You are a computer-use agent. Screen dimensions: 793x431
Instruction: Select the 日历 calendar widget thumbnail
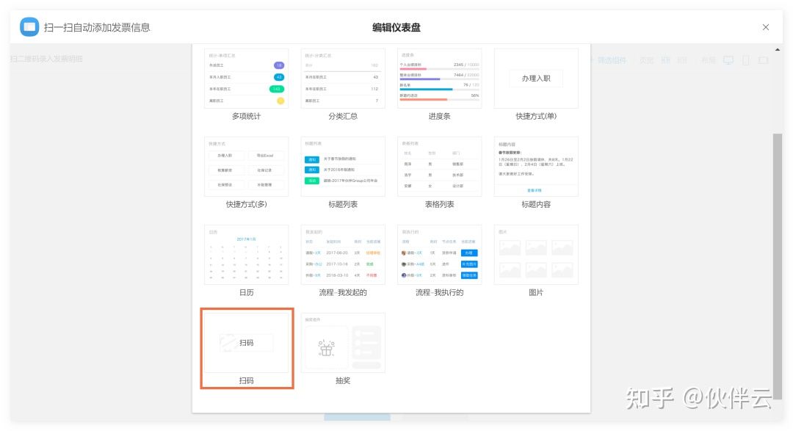point(246,255)
